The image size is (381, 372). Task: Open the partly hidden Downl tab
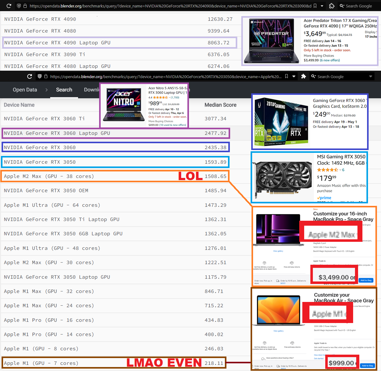coord(91,90)
